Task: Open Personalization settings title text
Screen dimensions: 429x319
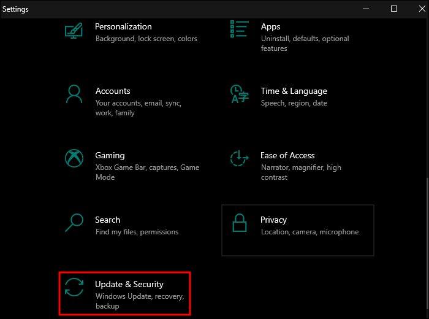Action: (123, 26)
